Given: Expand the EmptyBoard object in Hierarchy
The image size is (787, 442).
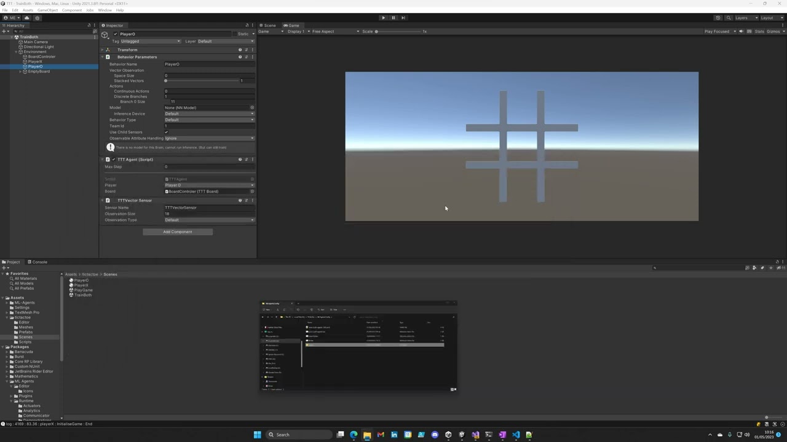Looking at the screenshot, I should [21, 72].
